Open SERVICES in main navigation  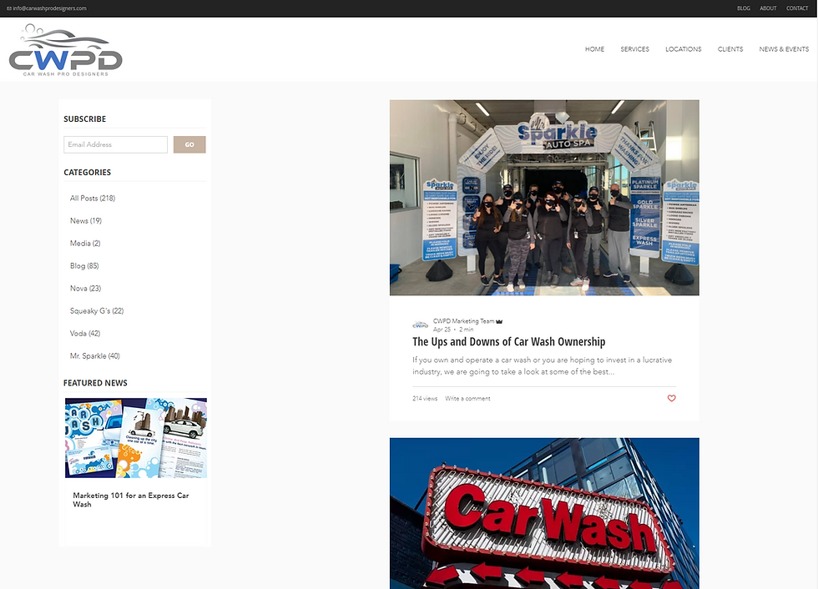(x=635, y=49)
